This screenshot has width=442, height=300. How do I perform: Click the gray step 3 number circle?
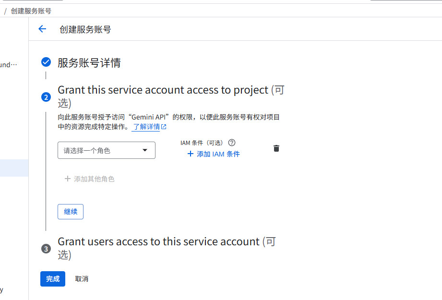click(x=46, y=249)
